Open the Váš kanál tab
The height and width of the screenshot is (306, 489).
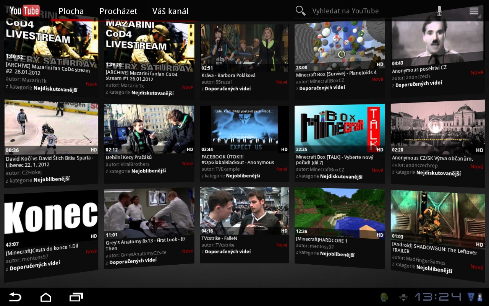click(x=170, y=11)
